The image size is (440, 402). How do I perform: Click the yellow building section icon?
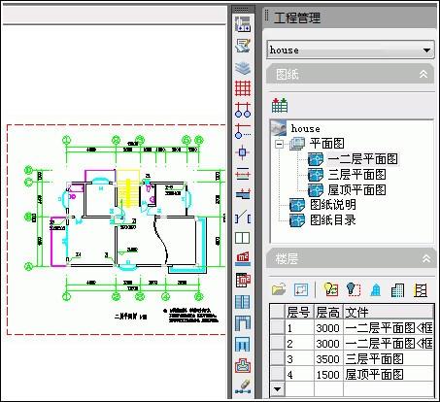coord(421,289)
